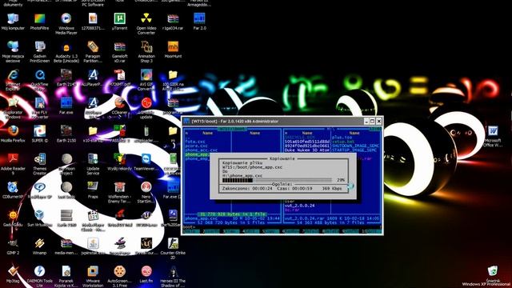The image size is (512, 288).
Task: Launch GIMP 2 from the desktop
Action: pos(13,246)
